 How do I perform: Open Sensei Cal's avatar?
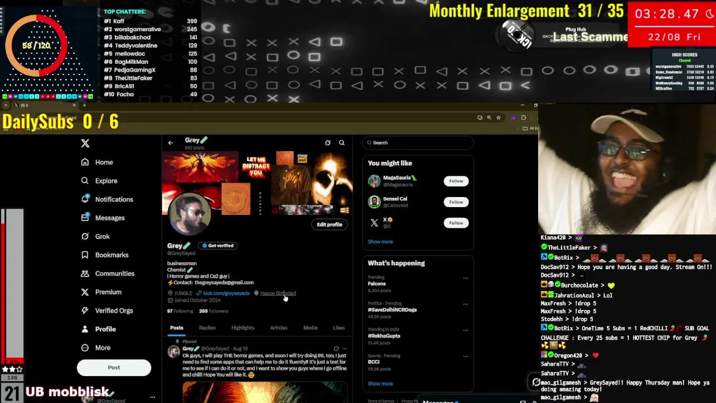click(x=374, y=202)
